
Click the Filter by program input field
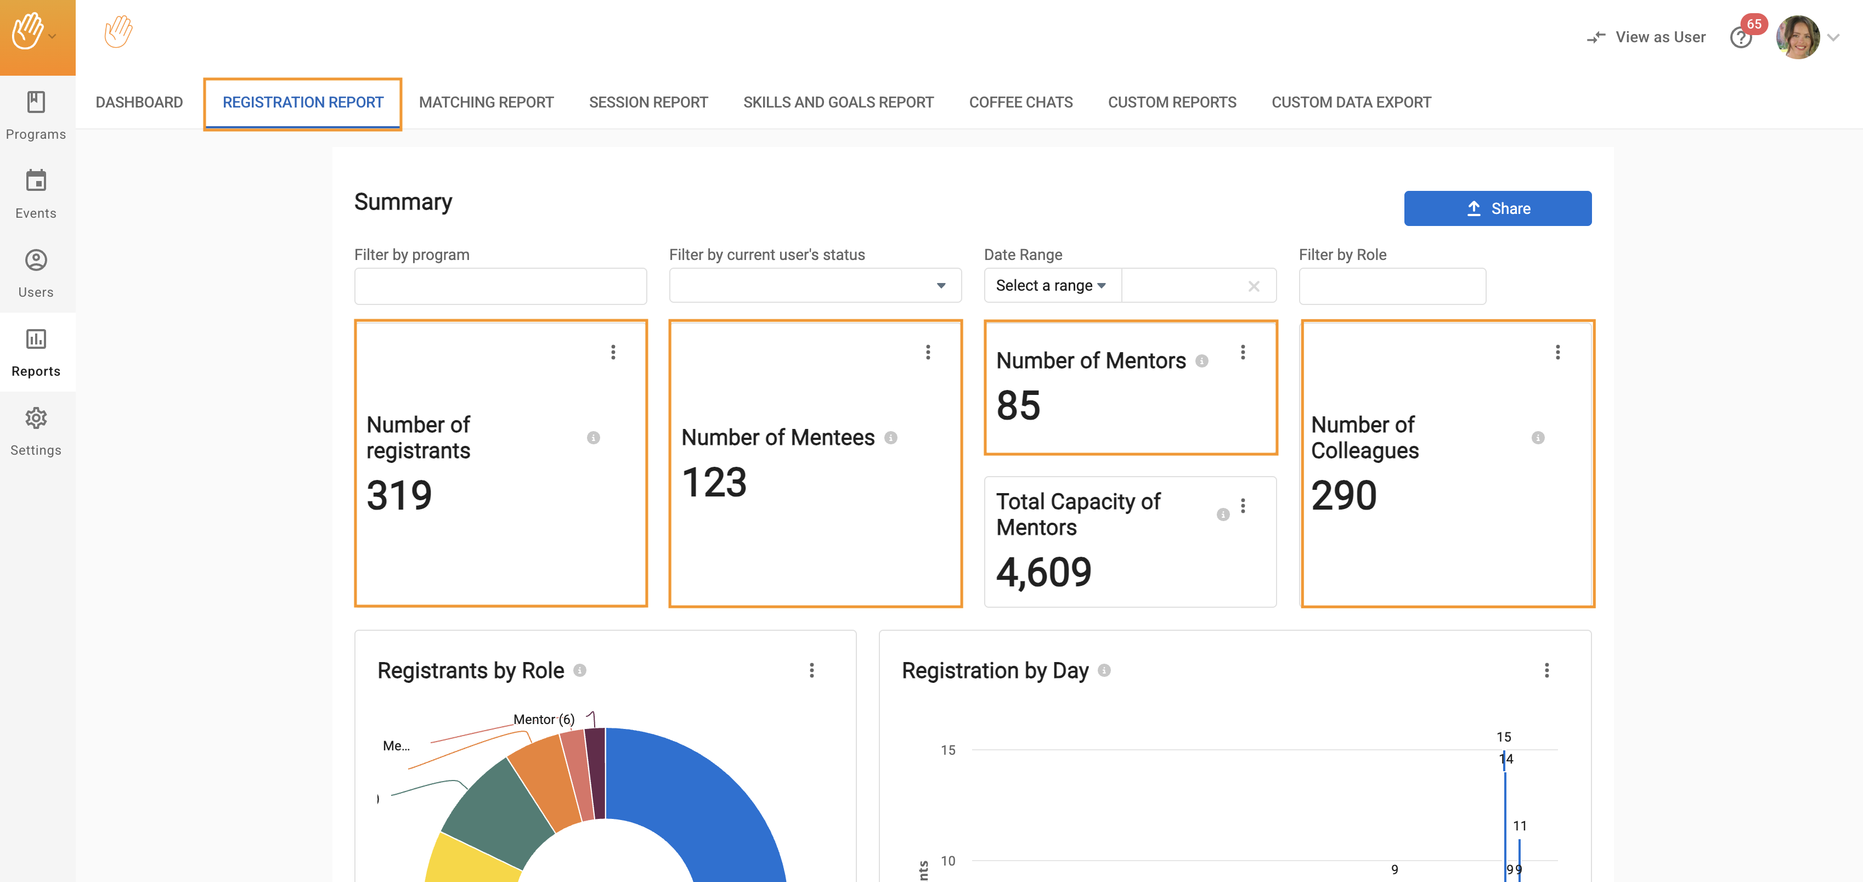pos(500,286)
